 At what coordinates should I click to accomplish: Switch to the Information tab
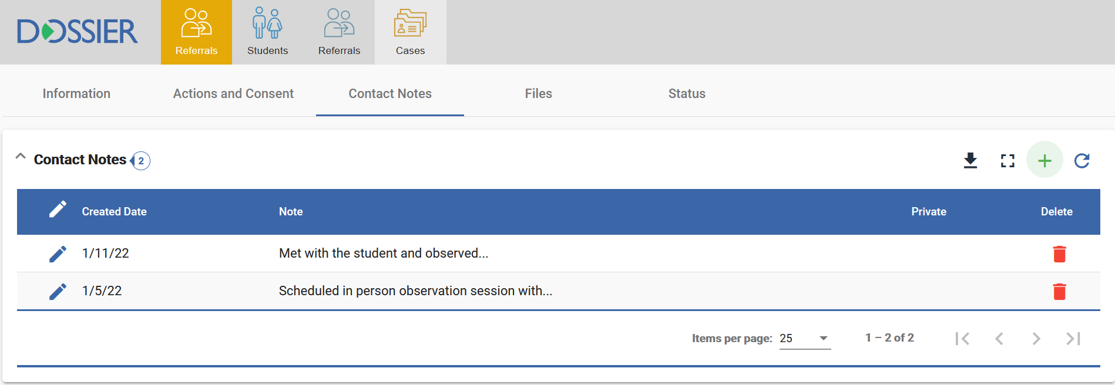click(76, 94)
